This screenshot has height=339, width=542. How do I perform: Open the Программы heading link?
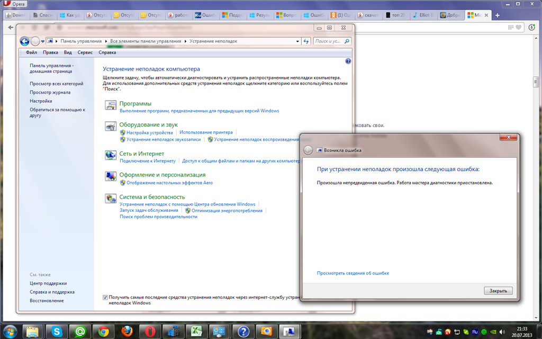[x=135, y=103]
